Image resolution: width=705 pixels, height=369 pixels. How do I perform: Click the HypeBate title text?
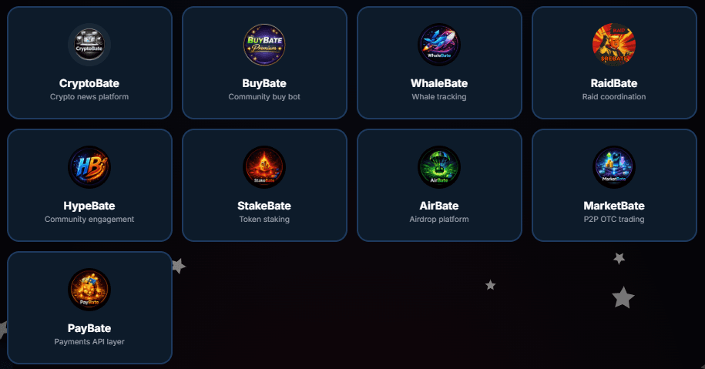[x=89, y=206]
